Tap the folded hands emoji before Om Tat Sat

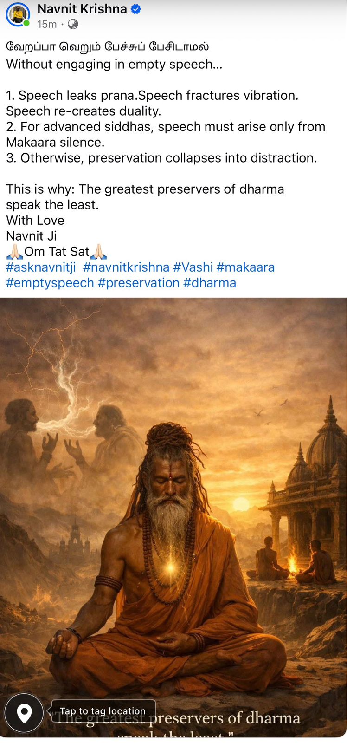[14, 252]
